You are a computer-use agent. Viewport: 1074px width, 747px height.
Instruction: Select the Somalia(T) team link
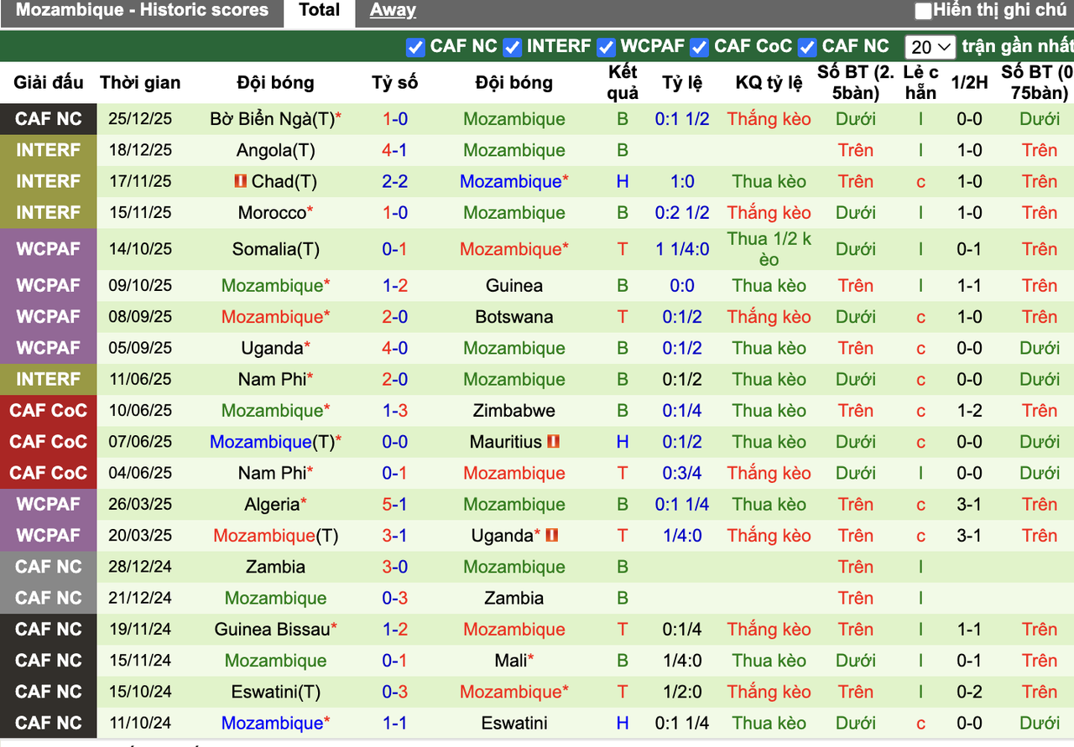(x=275, y=249)
